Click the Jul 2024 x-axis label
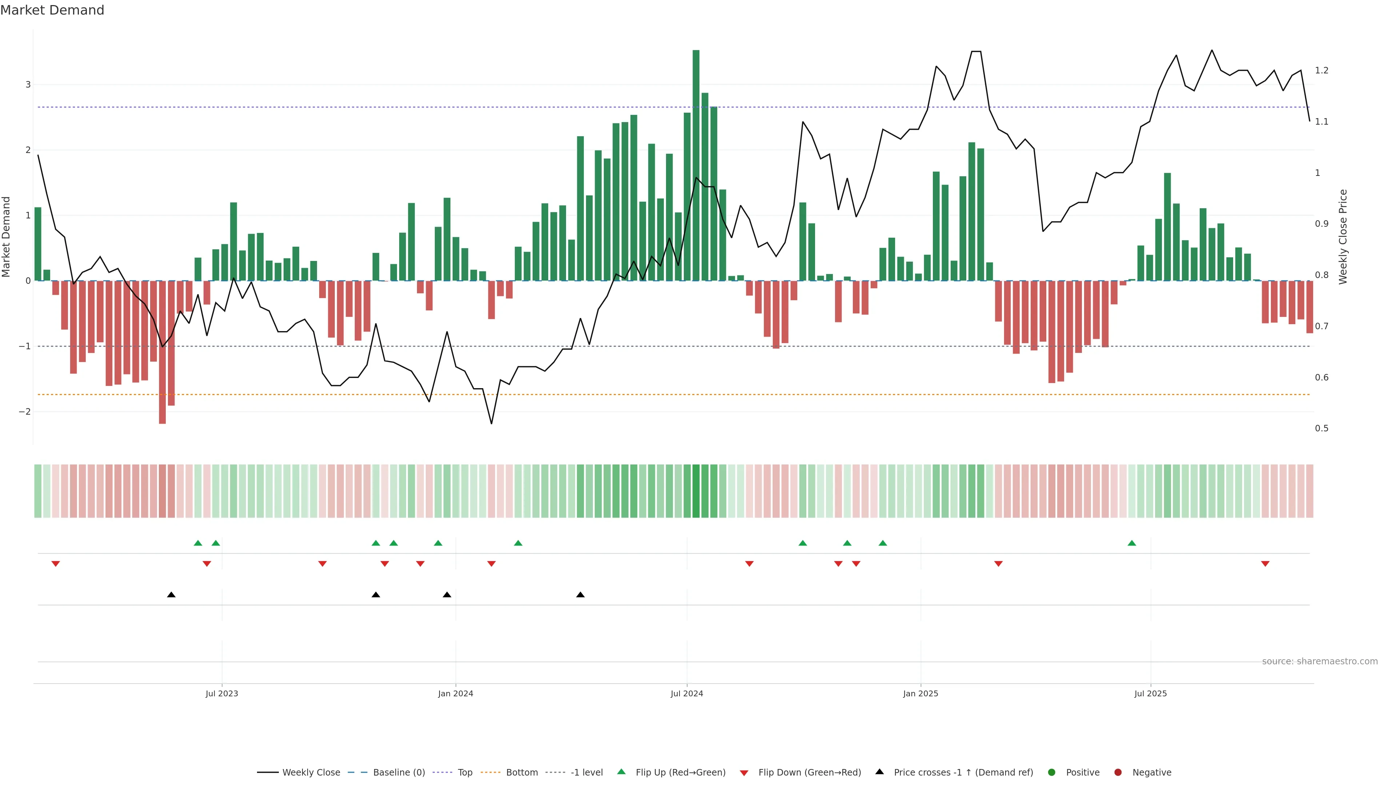The height and width of the screenshot is (785, 1396). pos(687,693)
